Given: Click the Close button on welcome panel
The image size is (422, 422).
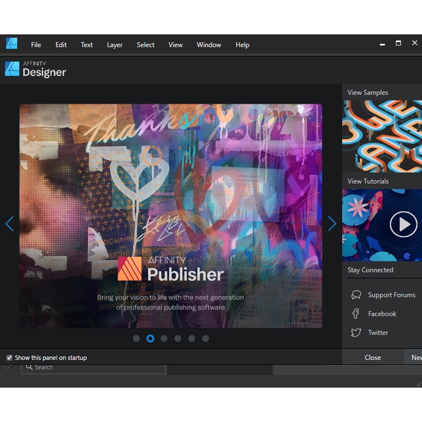Looking at the screenshot, I should 373,358.
